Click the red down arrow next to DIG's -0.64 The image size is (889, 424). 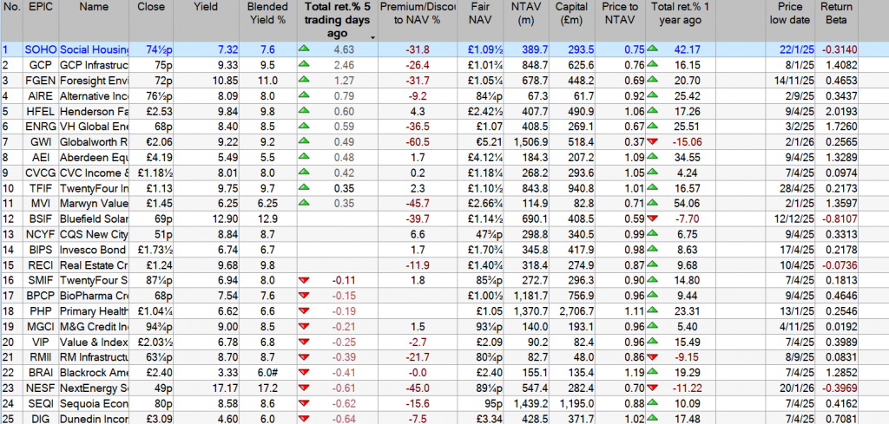[305, 420]
